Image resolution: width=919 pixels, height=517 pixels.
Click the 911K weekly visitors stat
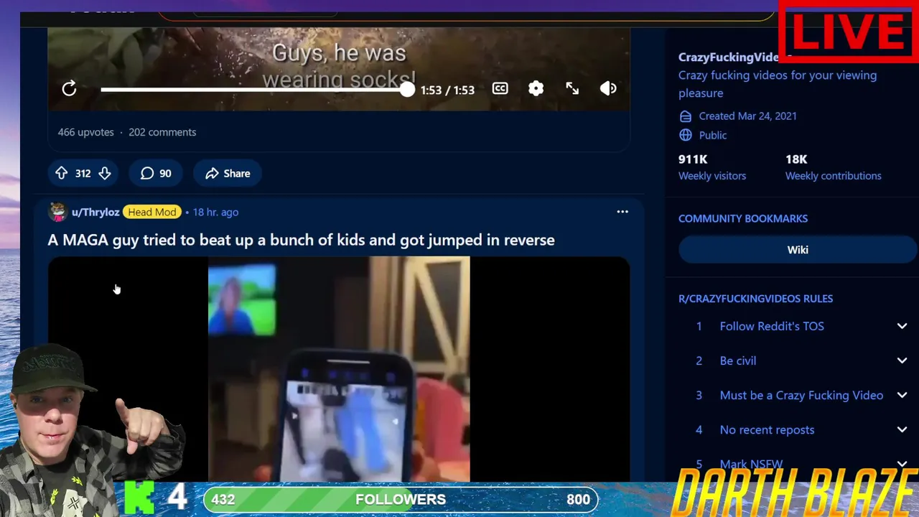[x=712, y=167]
